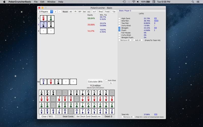Open the Window menu
This screenshot has width=203, height=127.
point(51,2)
